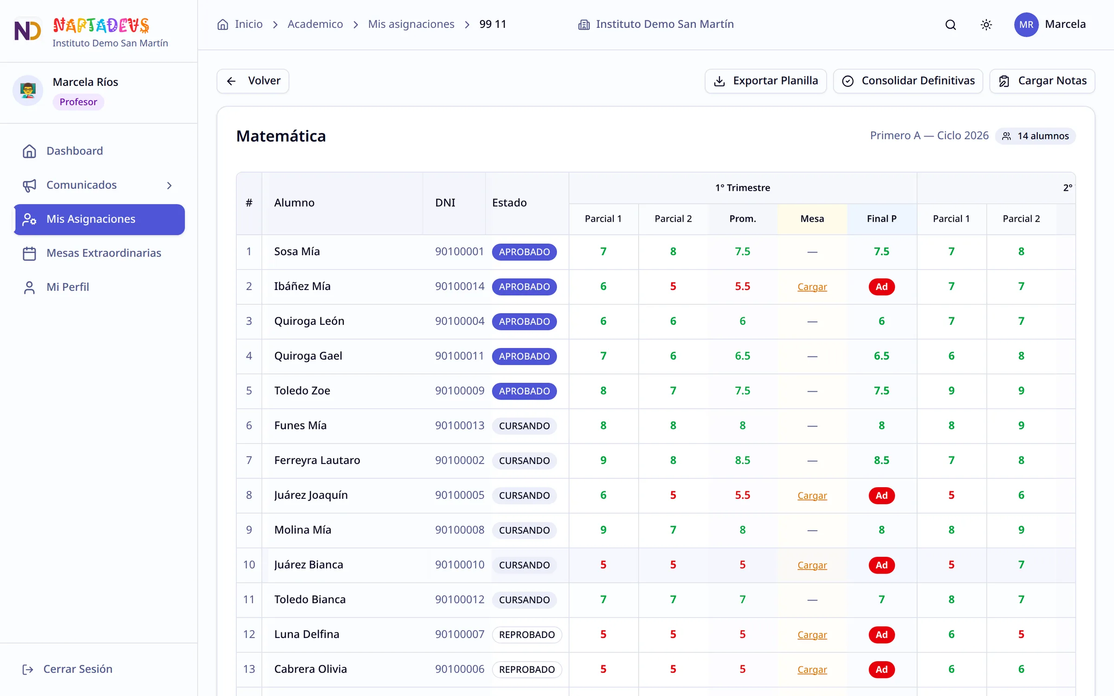Open Cargar Notas button
Screen dimensions: 1114x696
click(x=1042, y=81)
